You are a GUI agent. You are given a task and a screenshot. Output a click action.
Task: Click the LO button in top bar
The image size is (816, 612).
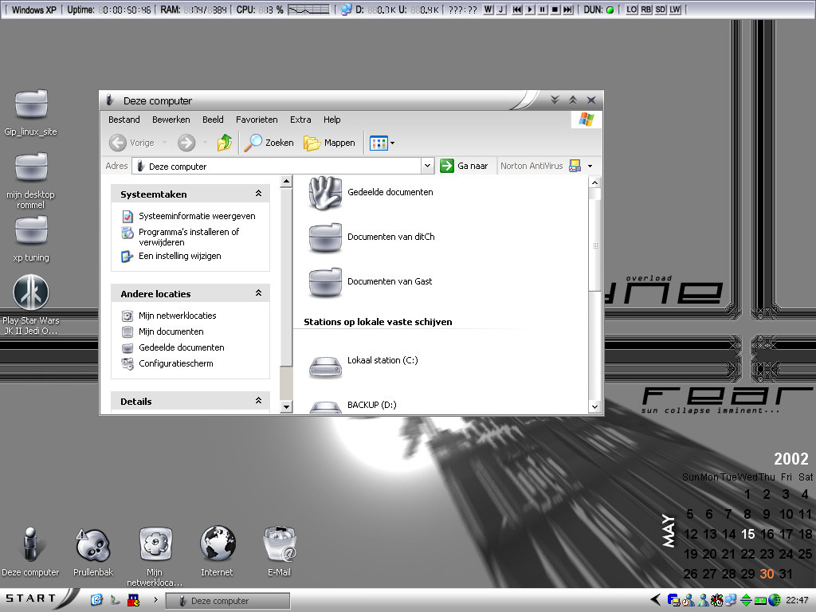click(x=631, y=10)
